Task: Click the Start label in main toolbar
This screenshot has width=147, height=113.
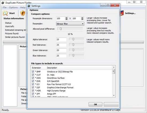Action: 12,13
